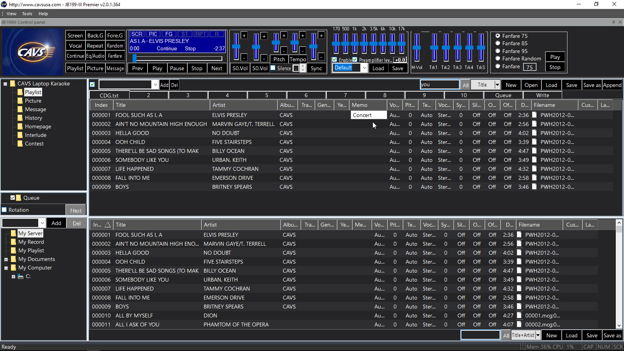Click the Queue folder icon
The image size is (624, 351).
[19, 198]
